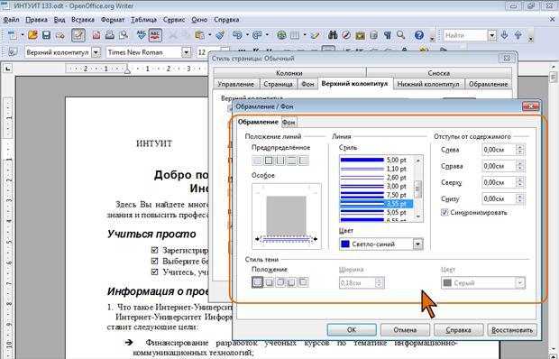Click the Data Sources icon

(373, 35)
